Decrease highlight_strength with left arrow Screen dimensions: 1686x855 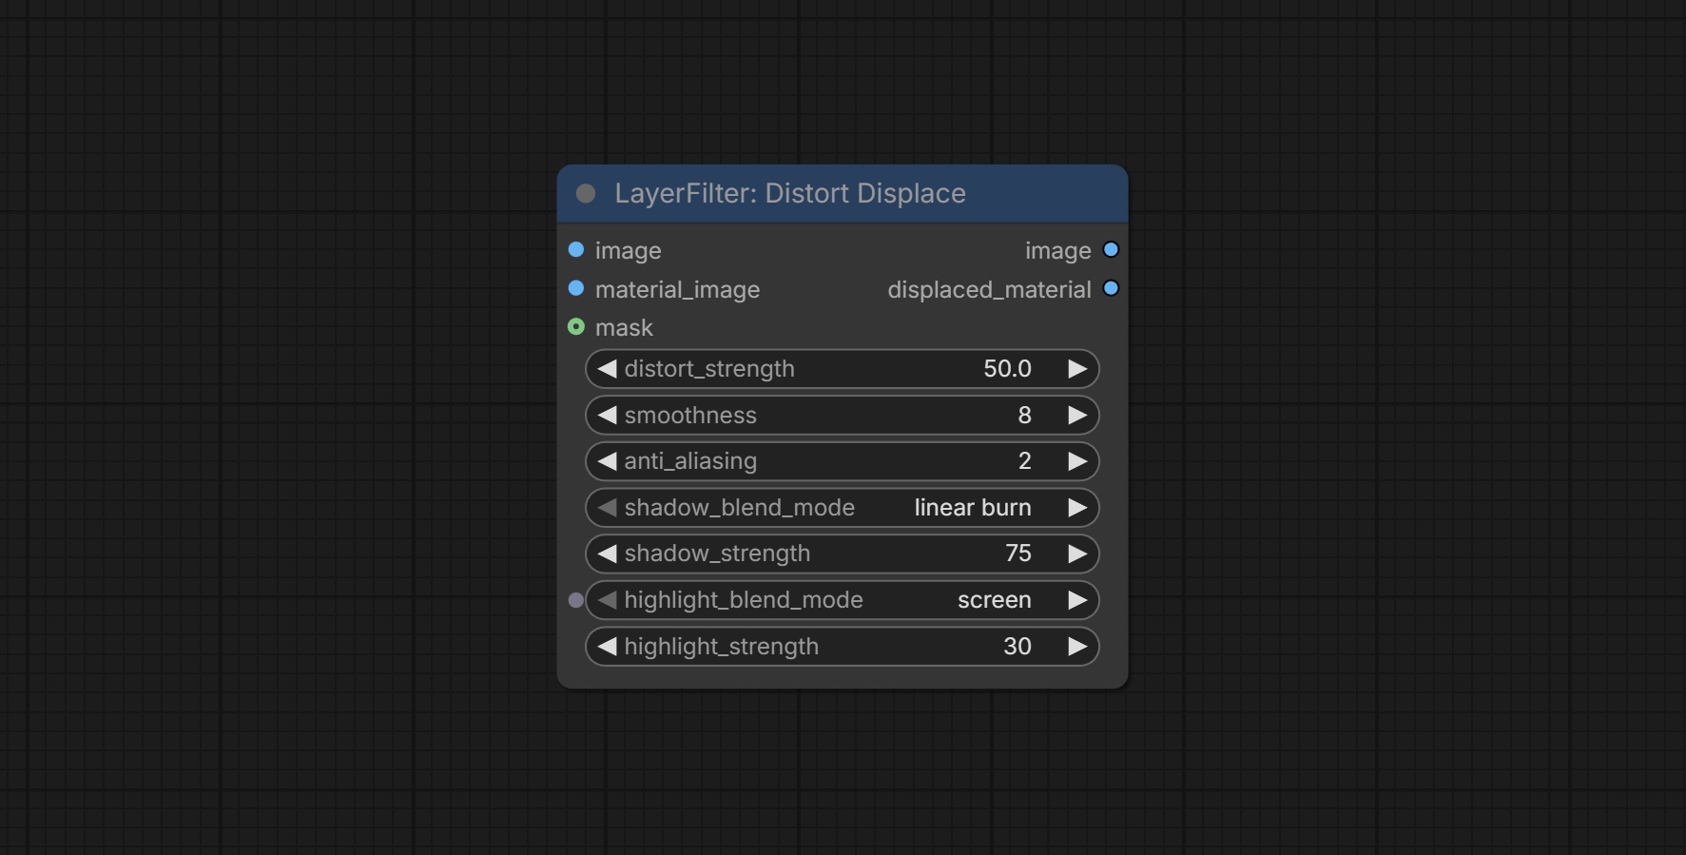[x=607, y=647]
